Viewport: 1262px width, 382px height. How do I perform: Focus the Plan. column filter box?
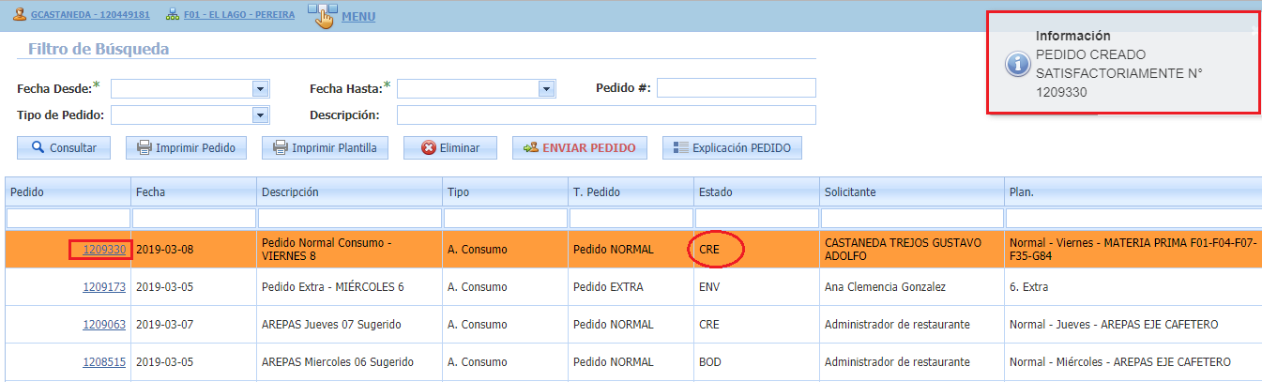1133,218
